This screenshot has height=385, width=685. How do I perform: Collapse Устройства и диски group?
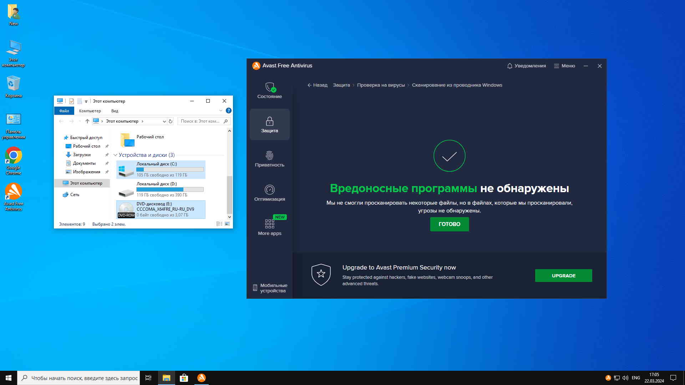[x=115, y=155]
